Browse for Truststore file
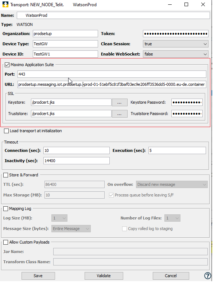The width and height of the screenshot is (214, 283). pos(120,114)
